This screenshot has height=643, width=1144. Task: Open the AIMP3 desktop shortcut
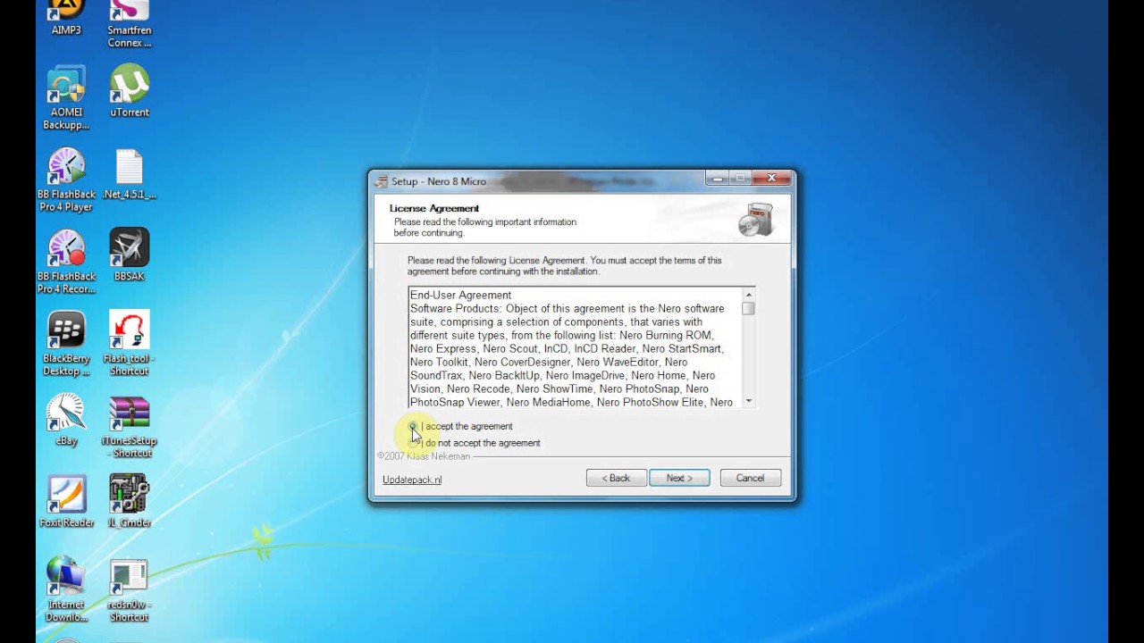[x=66, y=16]
